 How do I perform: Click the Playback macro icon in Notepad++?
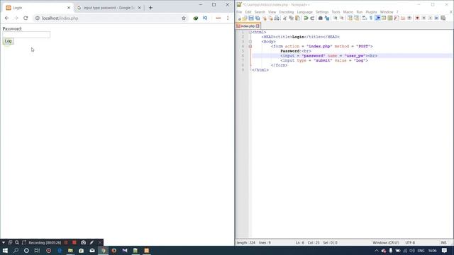pos(430,18)
